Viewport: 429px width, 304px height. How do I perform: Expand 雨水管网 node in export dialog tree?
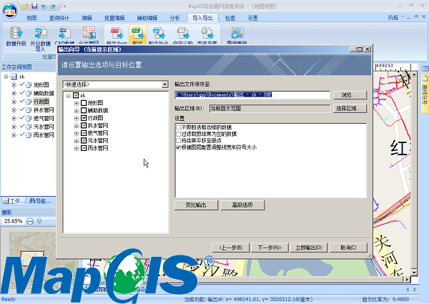click(77, 148)
